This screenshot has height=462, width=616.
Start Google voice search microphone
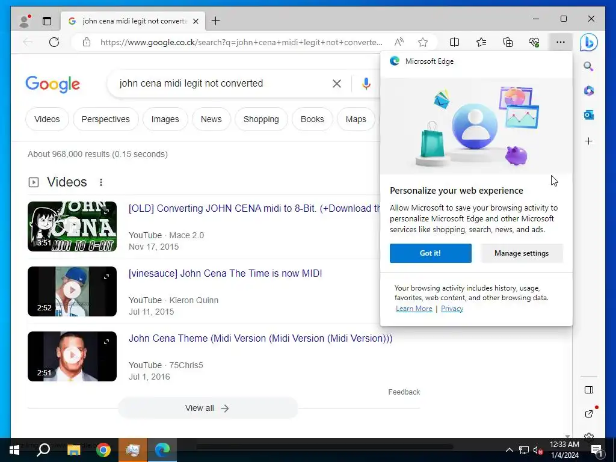tap(366, 83)
